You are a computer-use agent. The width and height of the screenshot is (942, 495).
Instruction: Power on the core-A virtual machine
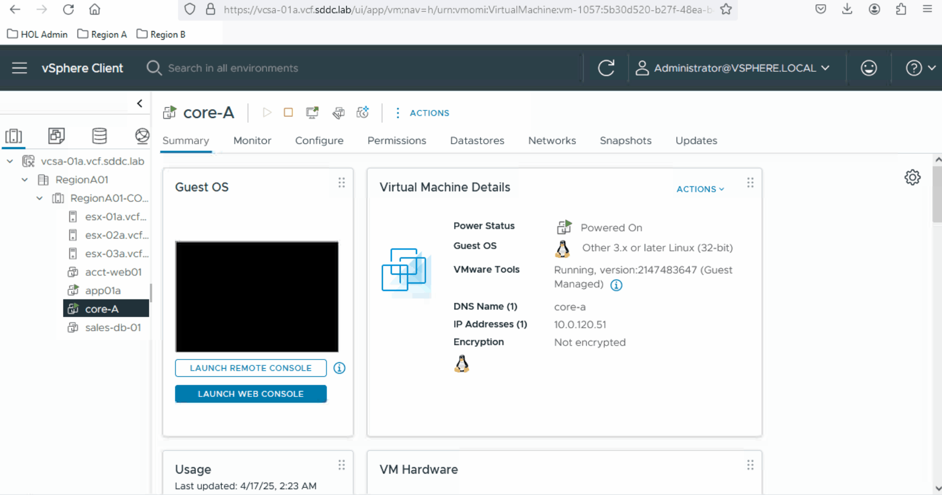point(267,112)
